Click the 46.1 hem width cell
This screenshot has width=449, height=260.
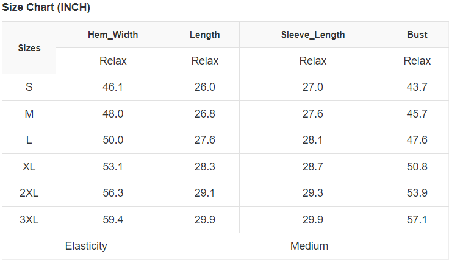click(x=113, y=87)
